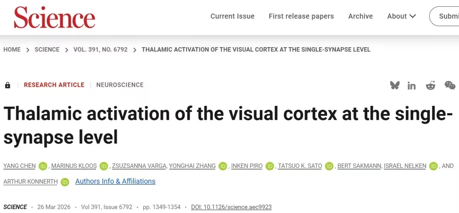
Task: Open Yang Chen's ORCID iD icon
Action: 42,166
